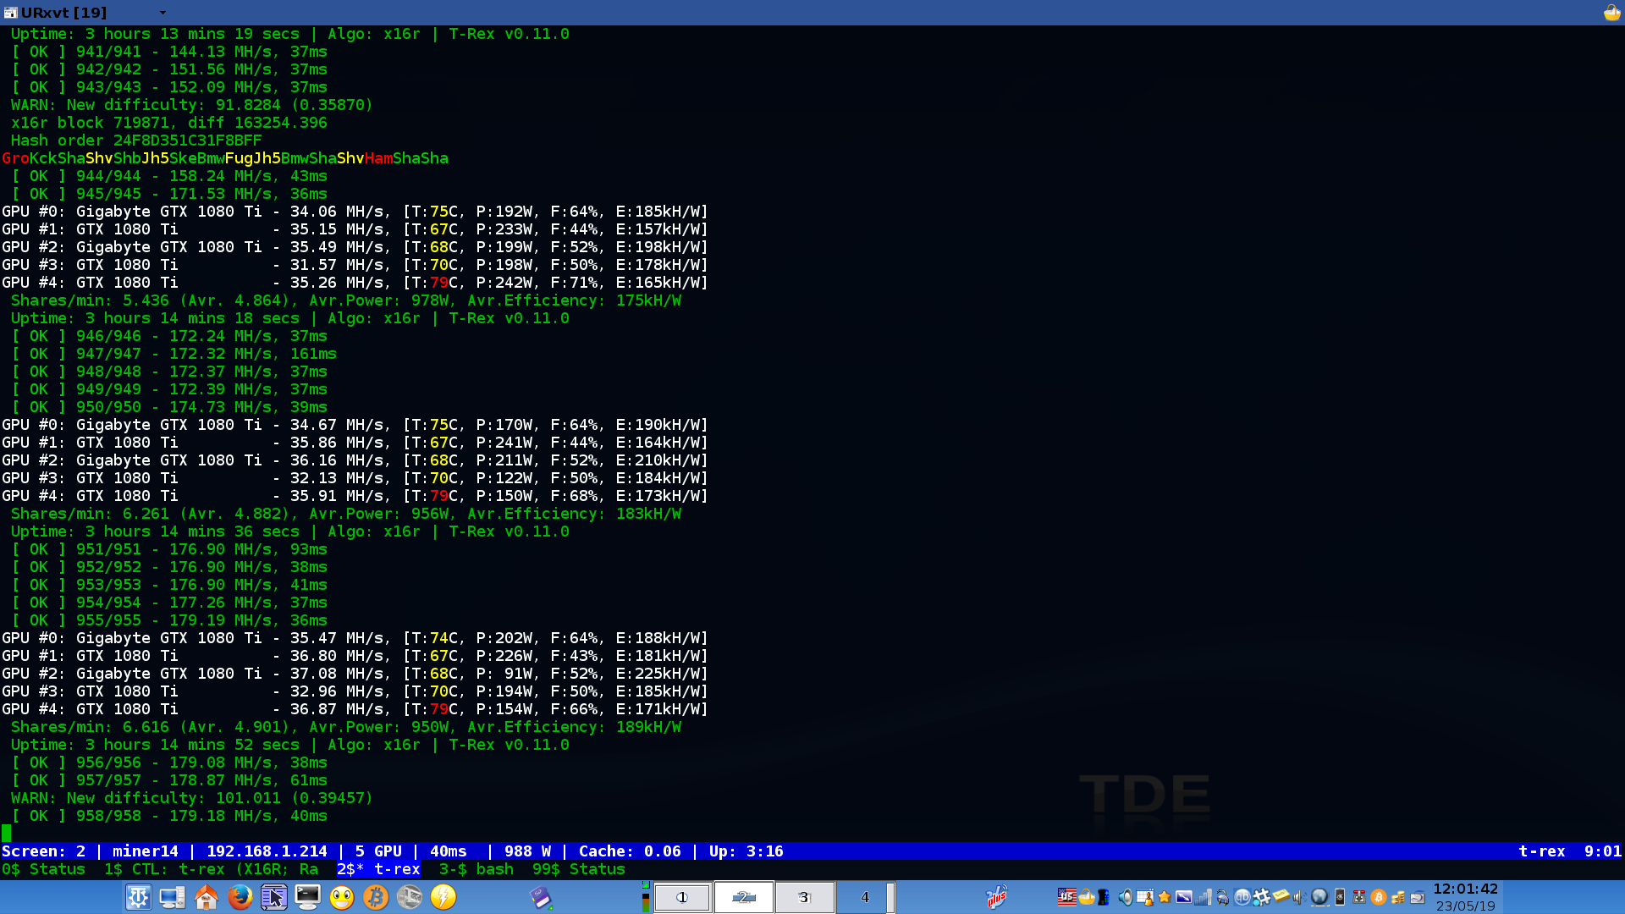1625x914 pixels.
Task: Open the Home folder icon
Action: [206, 897]
